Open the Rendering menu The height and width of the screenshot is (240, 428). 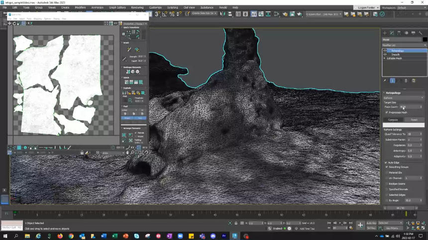(x=137, y=7)
